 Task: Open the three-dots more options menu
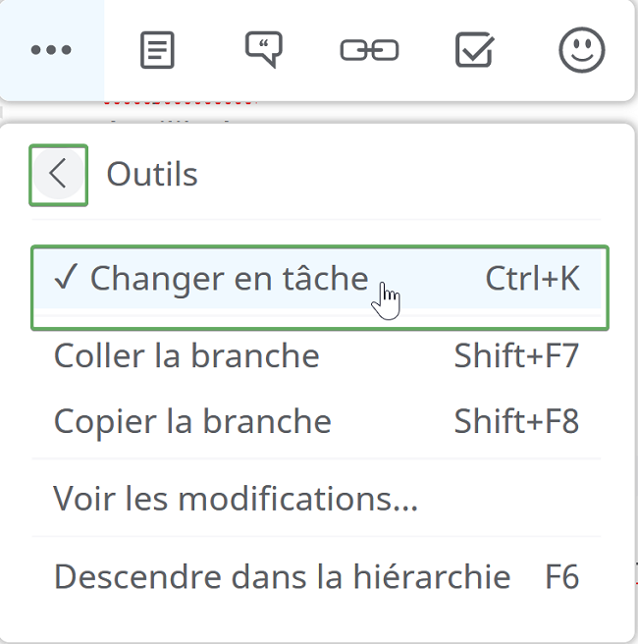tap(51, 50)
